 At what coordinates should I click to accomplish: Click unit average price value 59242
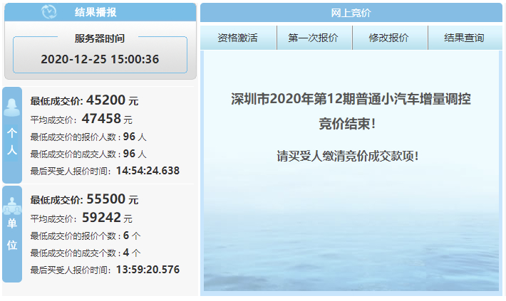click(x=101, y=218)
